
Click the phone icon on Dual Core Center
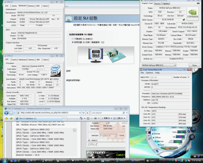[157, 151]
